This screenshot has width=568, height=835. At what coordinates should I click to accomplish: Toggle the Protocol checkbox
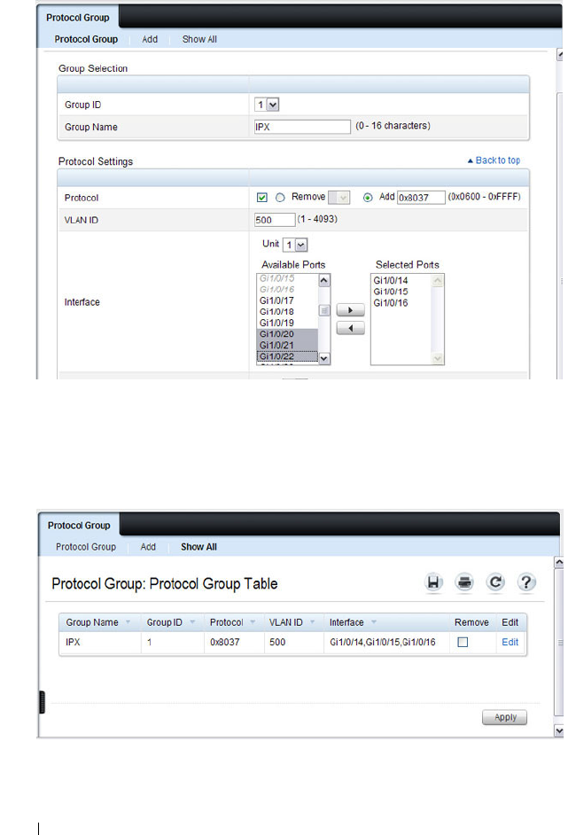(x=262, y=198)
